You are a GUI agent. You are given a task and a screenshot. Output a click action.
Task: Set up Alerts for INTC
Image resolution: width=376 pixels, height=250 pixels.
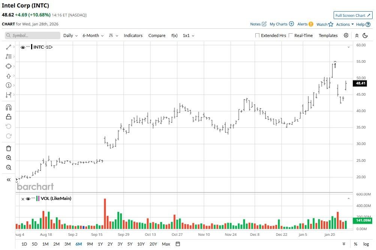305,24
